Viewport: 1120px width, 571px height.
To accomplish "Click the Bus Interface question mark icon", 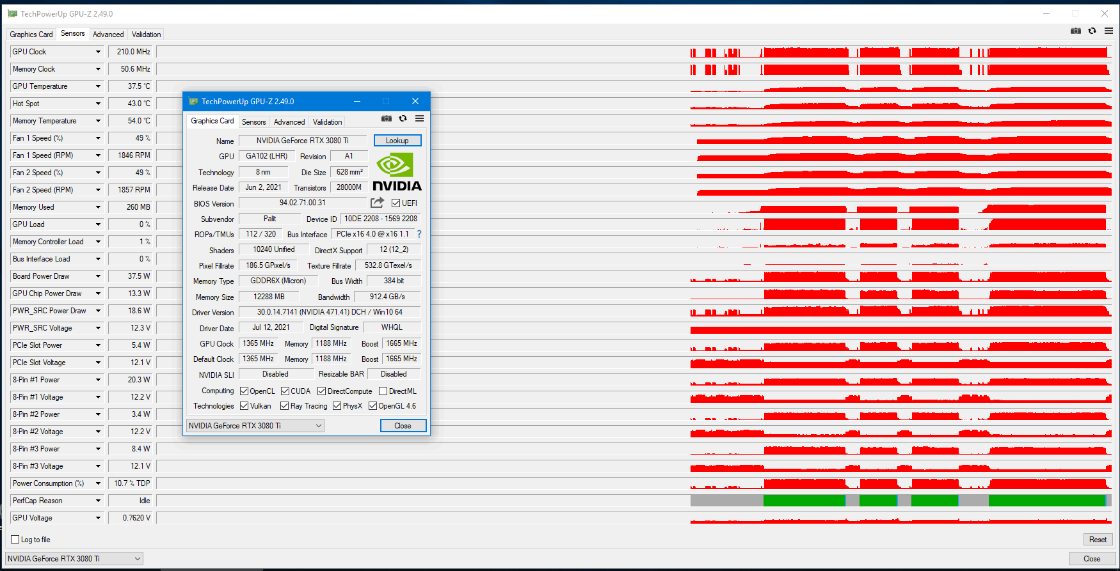I will (x=419, y=234).
